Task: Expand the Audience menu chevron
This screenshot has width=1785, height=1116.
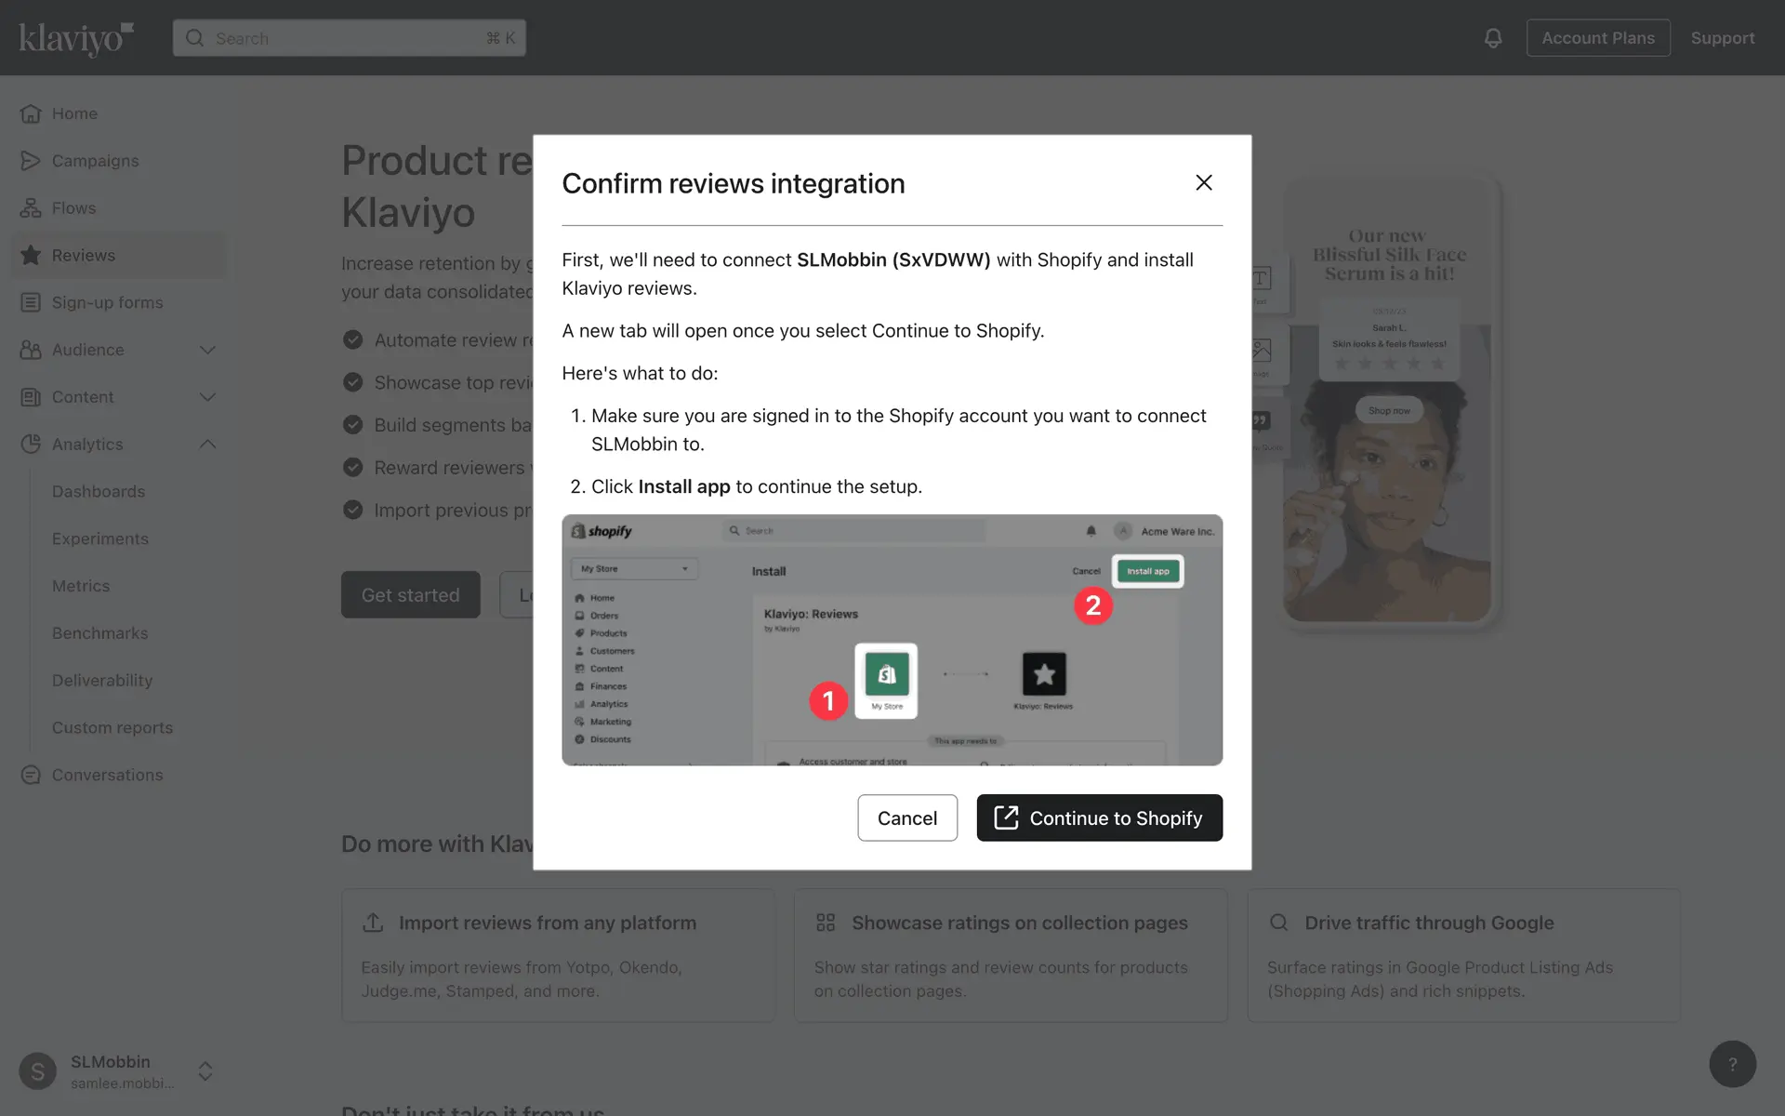Action: (x=207, y=350)
